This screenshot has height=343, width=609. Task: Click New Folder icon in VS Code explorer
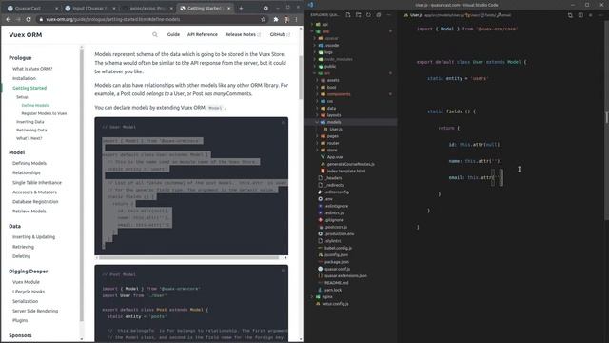click(x=358, y=15)
